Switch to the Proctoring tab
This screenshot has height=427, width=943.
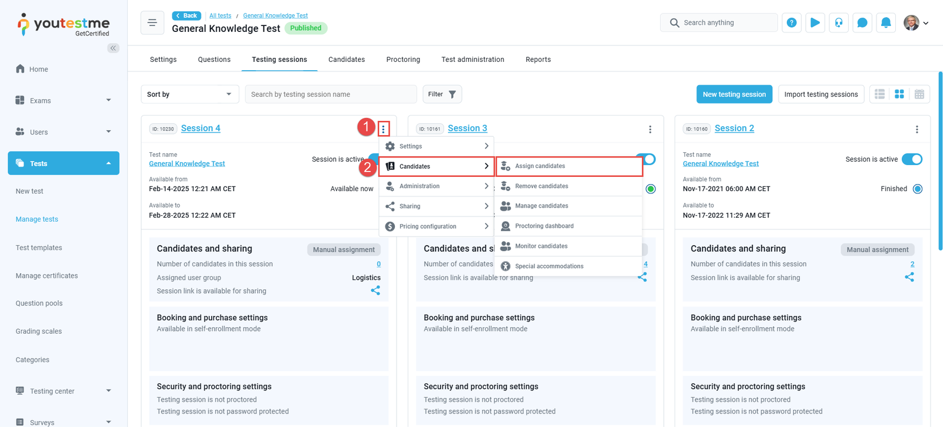coord(403,60)
